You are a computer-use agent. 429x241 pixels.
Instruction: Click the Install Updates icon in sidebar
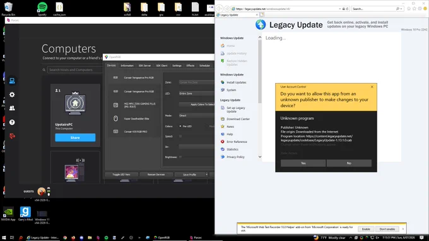coord(223,82)
